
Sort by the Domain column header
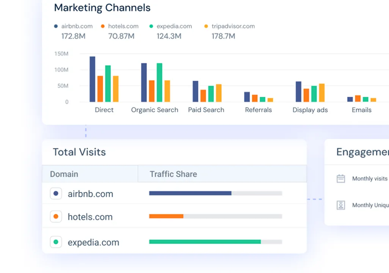[64, 174]
